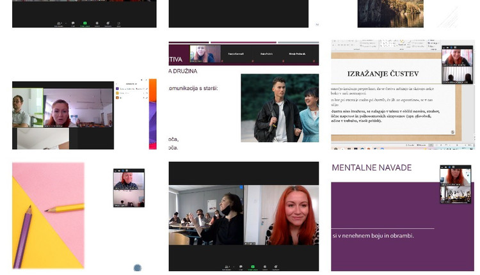Screen dimensions: 480x275
Task: Click floating webcam window on Mentalne Navade slide
Action: tap(455, 184)
